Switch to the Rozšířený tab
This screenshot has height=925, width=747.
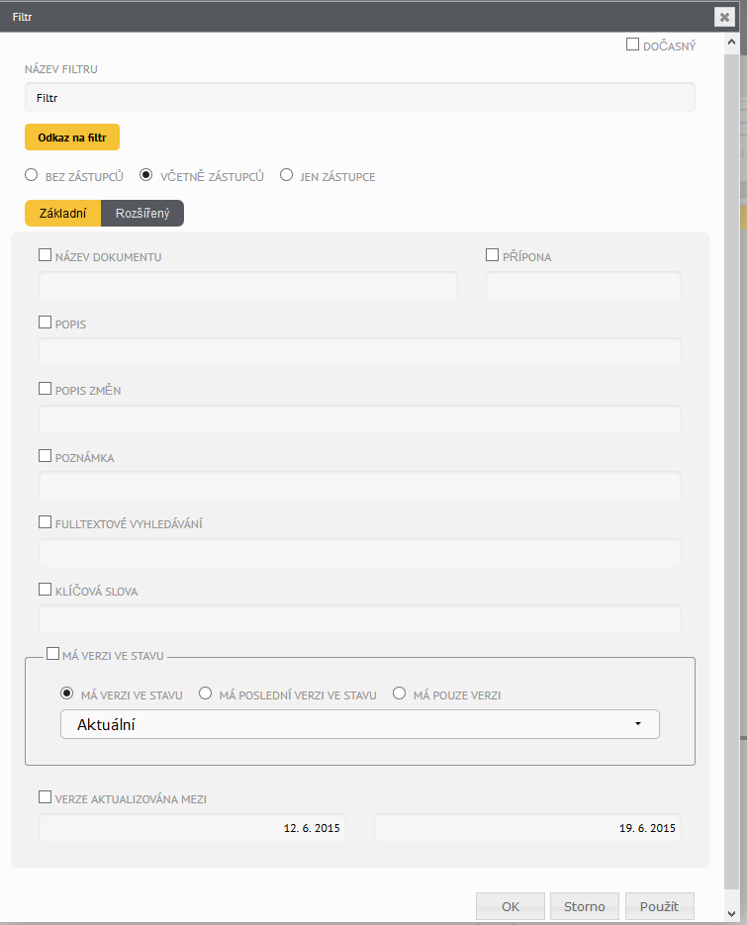click(142, 213)
